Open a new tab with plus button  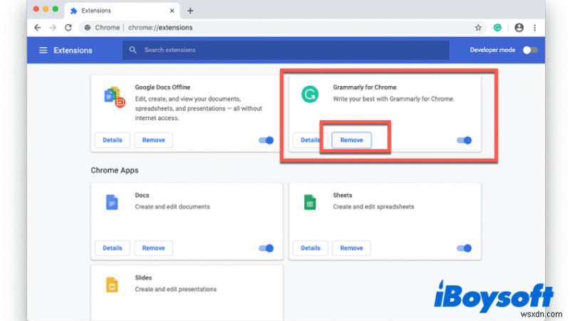pos(190,10)
